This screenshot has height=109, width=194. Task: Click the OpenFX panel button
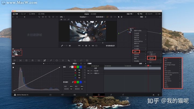coord(149,14)
